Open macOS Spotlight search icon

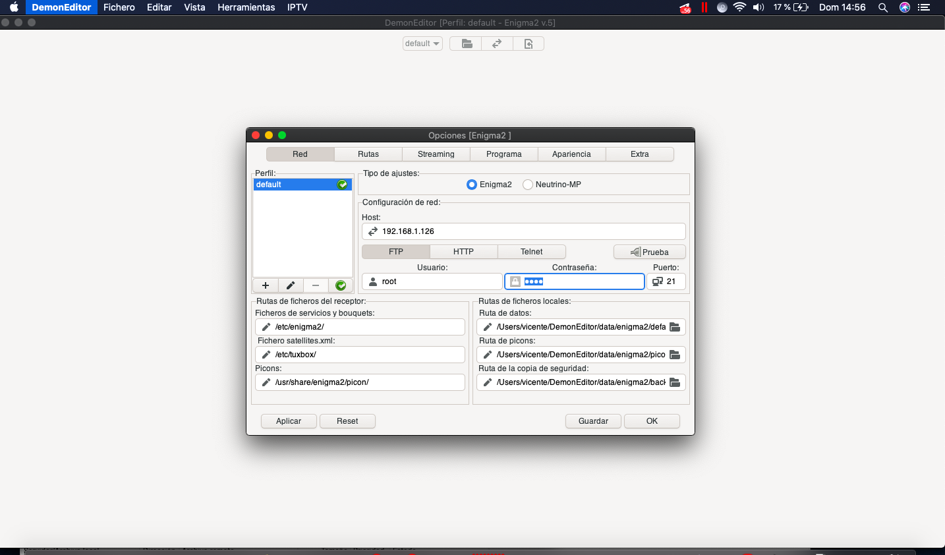point(883,7)
